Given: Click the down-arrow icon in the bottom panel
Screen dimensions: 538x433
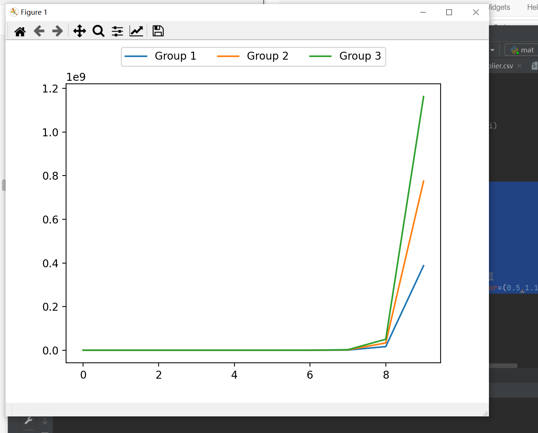Looking at the screenshot, I should tap(45, 420).
